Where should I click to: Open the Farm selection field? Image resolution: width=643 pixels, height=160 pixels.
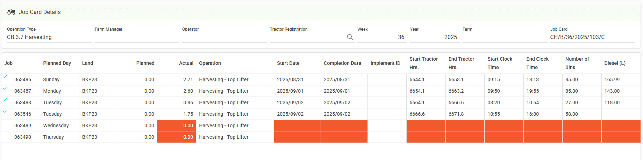pos(505,37)
